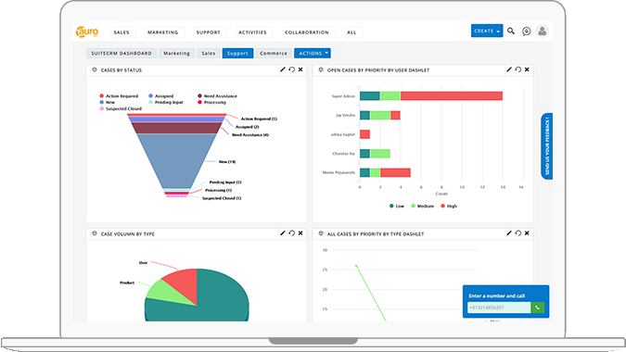Toggle Pending Input legend entry
This screenshot has height=352, width=626.
(166, 103)
